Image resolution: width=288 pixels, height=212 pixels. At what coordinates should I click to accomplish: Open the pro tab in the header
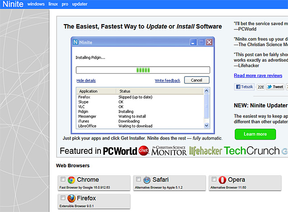[65, 4]
